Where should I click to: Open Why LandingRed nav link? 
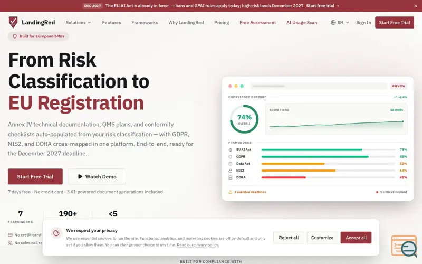pos(186,22)
